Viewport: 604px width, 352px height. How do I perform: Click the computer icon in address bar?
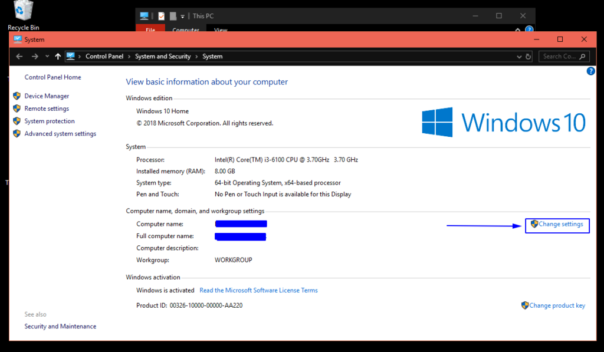[x=71, y=56]
